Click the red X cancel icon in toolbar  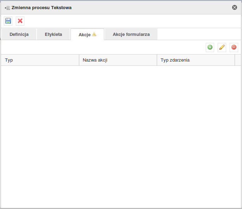(x=20, y=21)
